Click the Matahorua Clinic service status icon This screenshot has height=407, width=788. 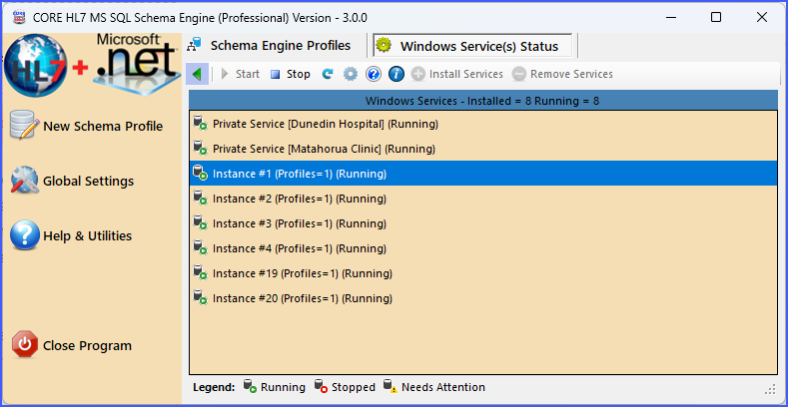(200, 149)
